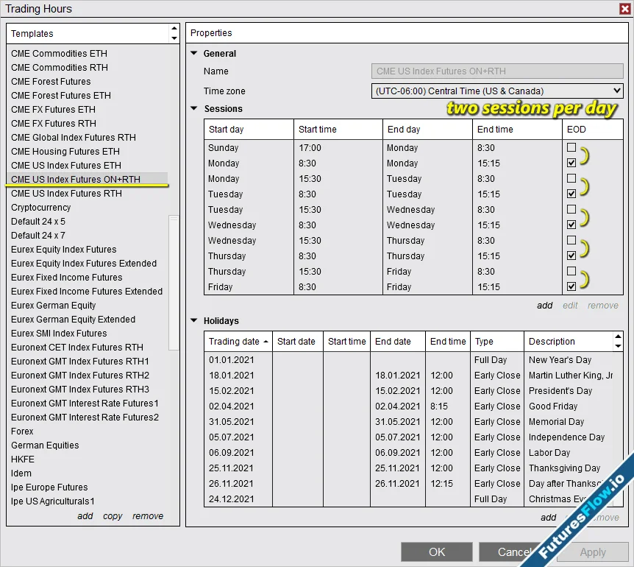Click the OK button
The height and width of the screenshot is (567, 634).
pos(437,552)
